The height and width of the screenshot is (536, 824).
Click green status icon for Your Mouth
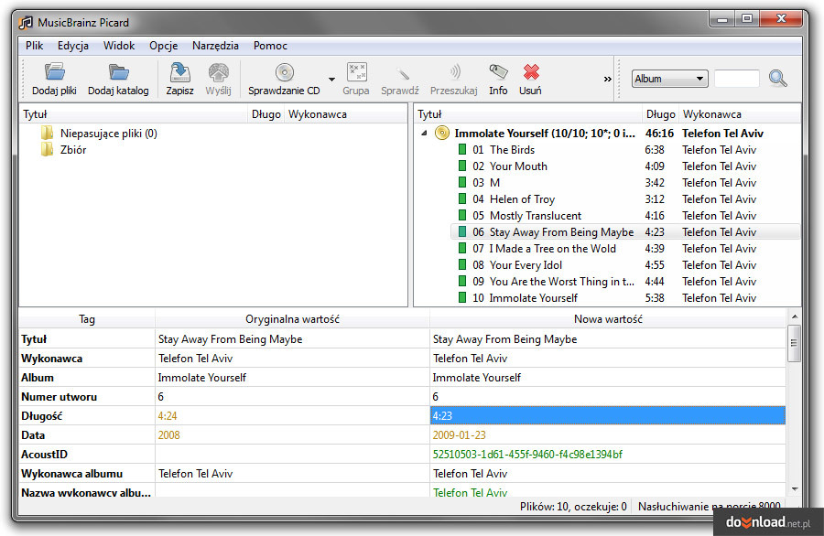(x=462, y=166)
